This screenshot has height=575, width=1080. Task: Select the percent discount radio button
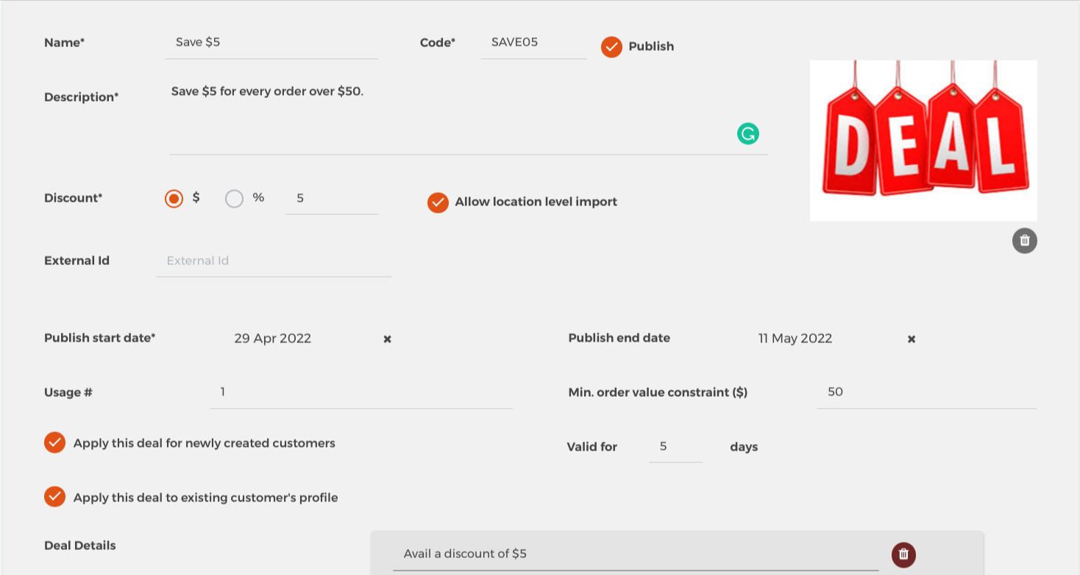tap(234, 199)
